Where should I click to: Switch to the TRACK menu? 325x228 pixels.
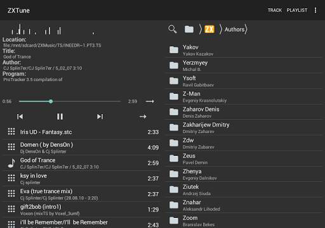275,10
